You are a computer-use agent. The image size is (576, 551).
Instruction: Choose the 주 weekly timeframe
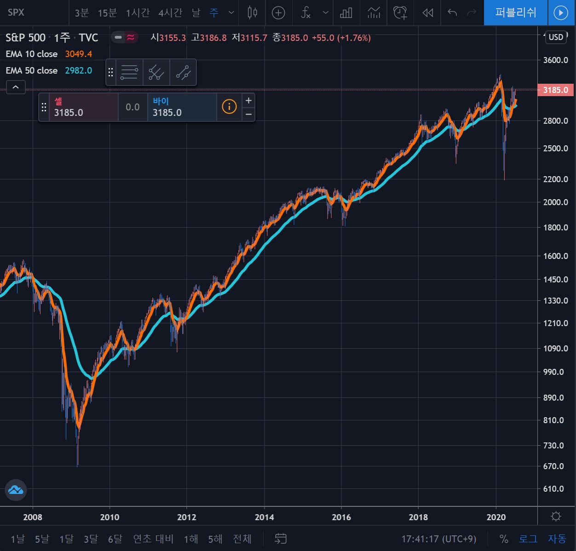214,12
